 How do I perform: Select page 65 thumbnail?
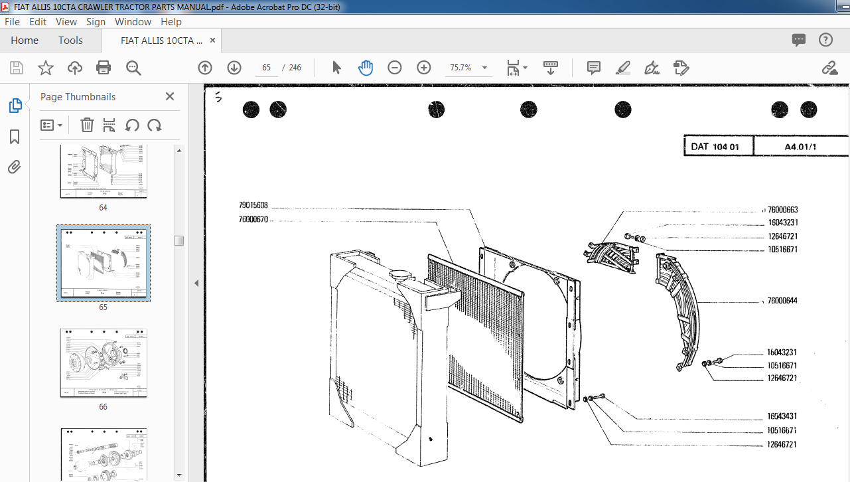tap(104, 263)
